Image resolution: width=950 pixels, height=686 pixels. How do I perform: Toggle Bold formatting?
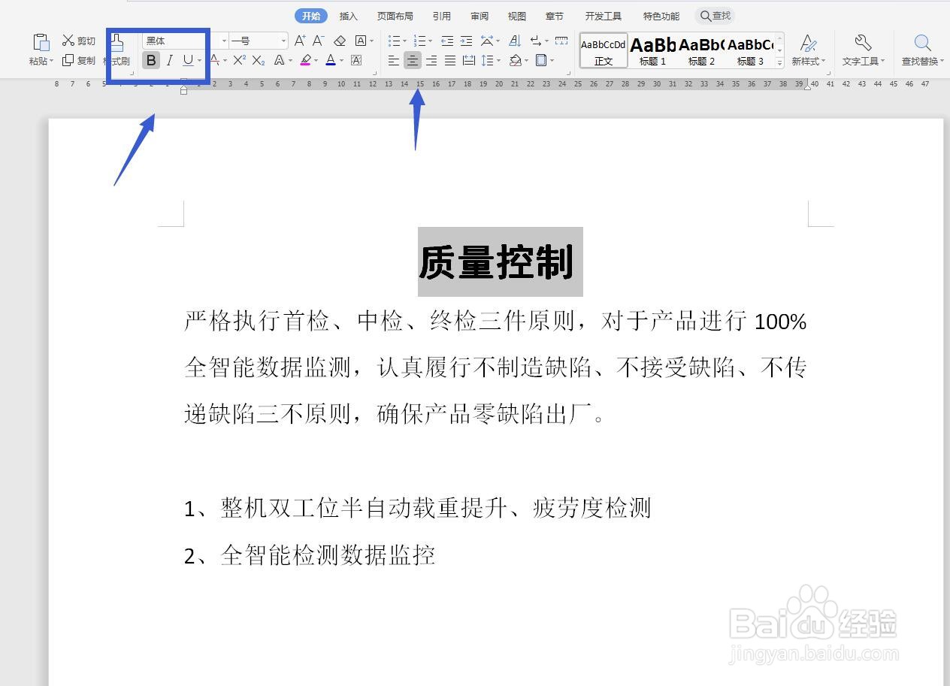pyautogui.click(x=151, y=60)
